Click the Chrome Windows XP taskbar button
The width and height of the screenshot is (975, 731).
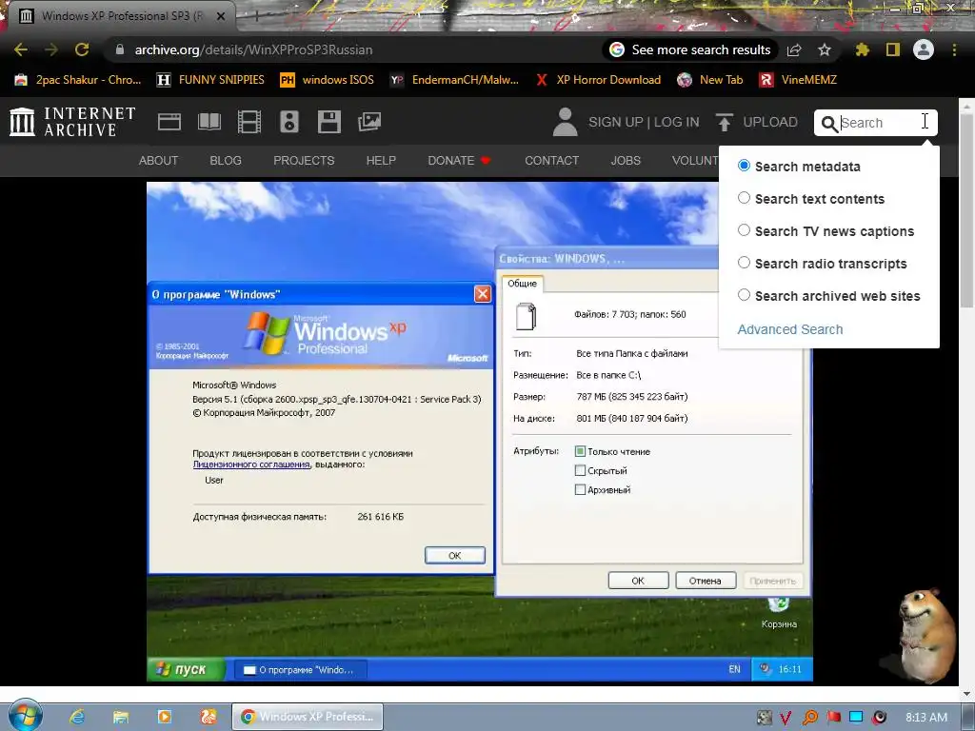coord(308,717)
